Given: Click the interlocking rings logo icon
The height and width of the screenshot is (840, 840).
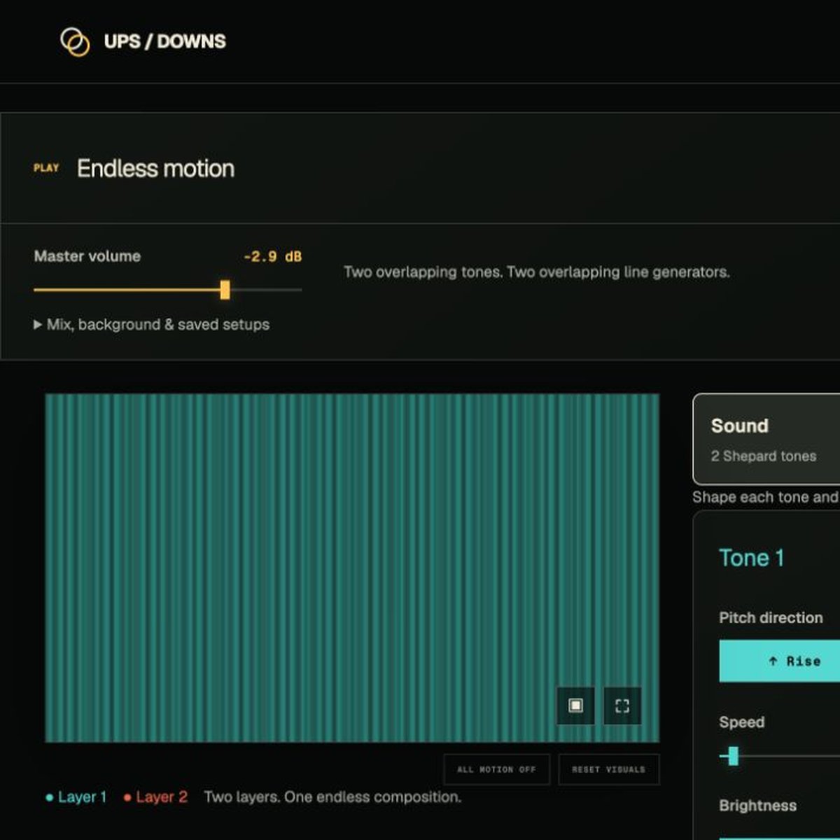Looking at the screenshot, I should point(75,41).
